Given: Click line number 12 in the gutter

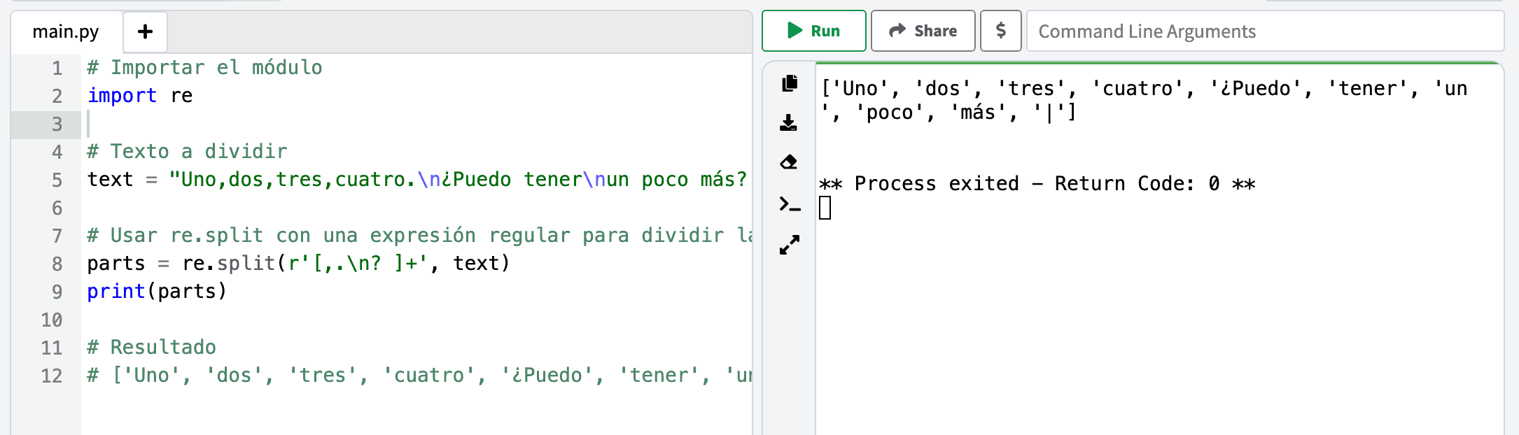Looking at the screenshot, I should click(x=52, y=376).
